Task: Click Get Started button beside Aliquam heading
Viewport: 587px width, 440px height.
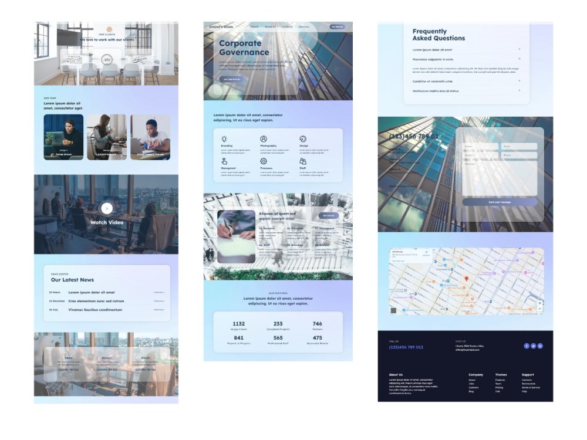Action: [x=329, y=215]
